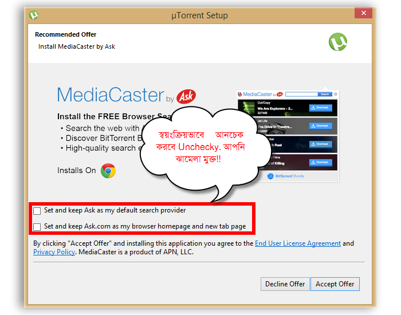Click the gear icon in MediaCaster preview

pyautogui.click(x=336, y=94)
